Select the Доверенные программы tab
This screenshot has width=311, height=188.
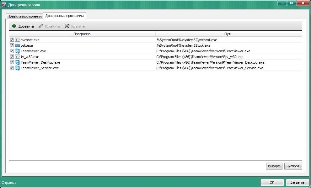tap(64, 16)
